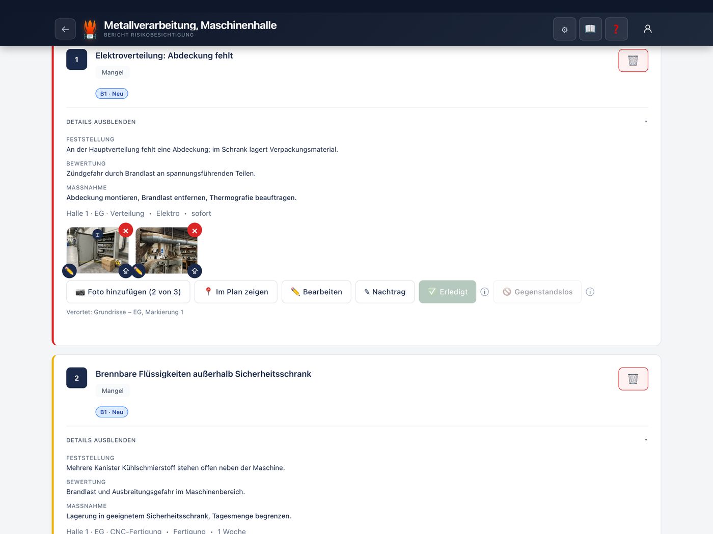
Task: Open the book manual icon
Action: tap(590, 29)
